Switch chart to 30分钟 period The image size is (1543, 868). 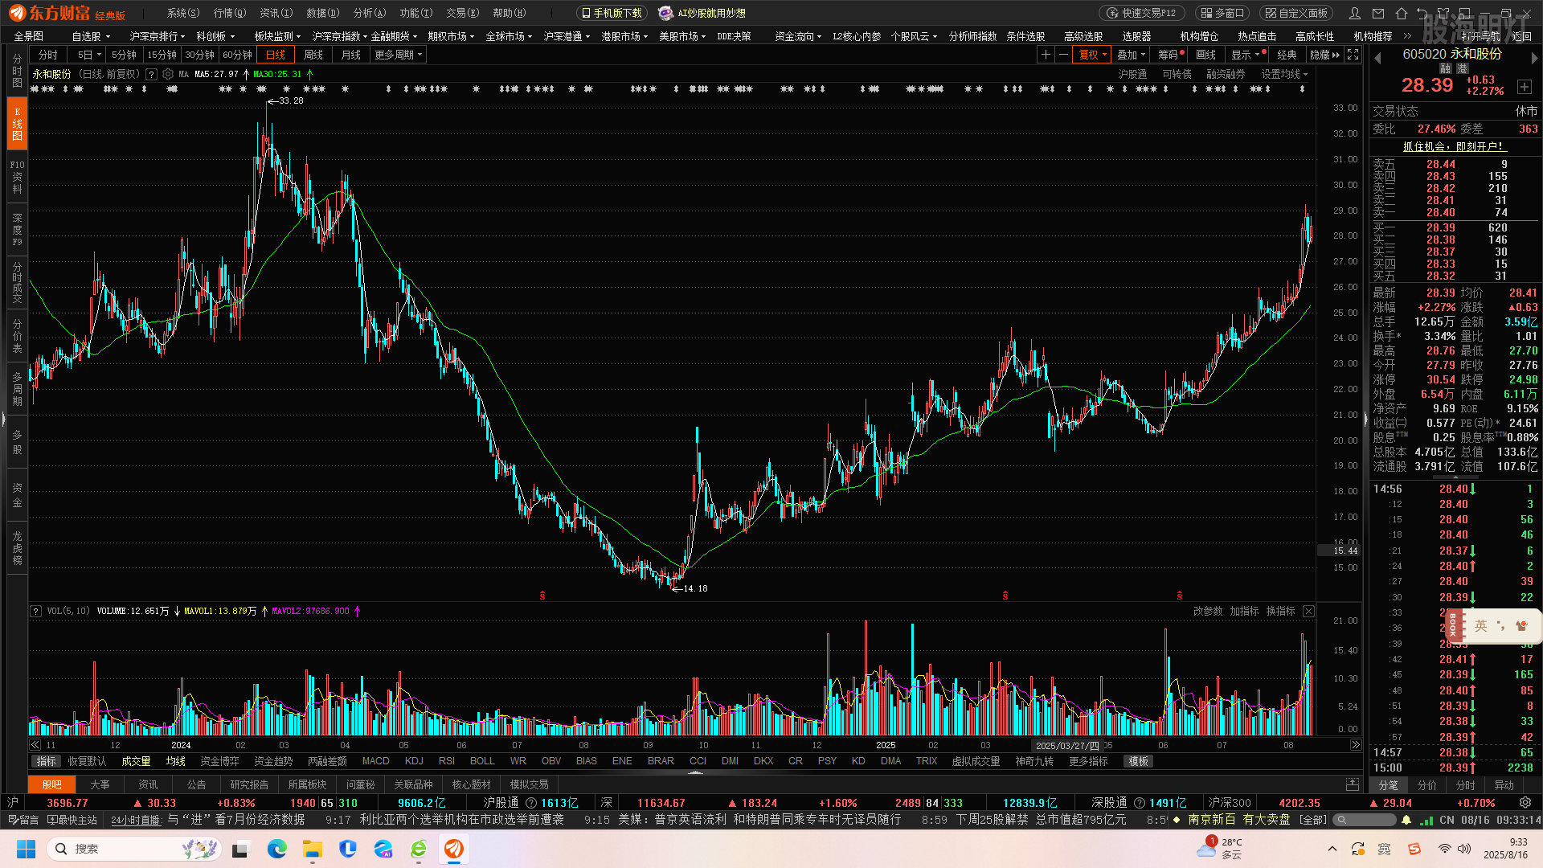click(x=199, y=55)
